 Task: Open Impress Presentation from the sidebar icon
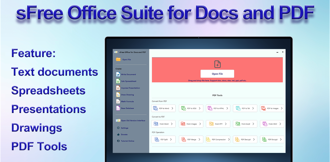118,88
